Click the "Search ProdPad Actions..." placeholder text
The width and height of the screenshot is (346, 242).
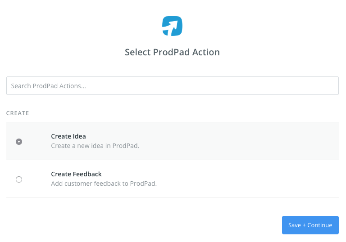coord(48,86)
